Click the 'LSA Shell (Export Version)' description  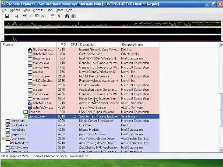point(97,112)
